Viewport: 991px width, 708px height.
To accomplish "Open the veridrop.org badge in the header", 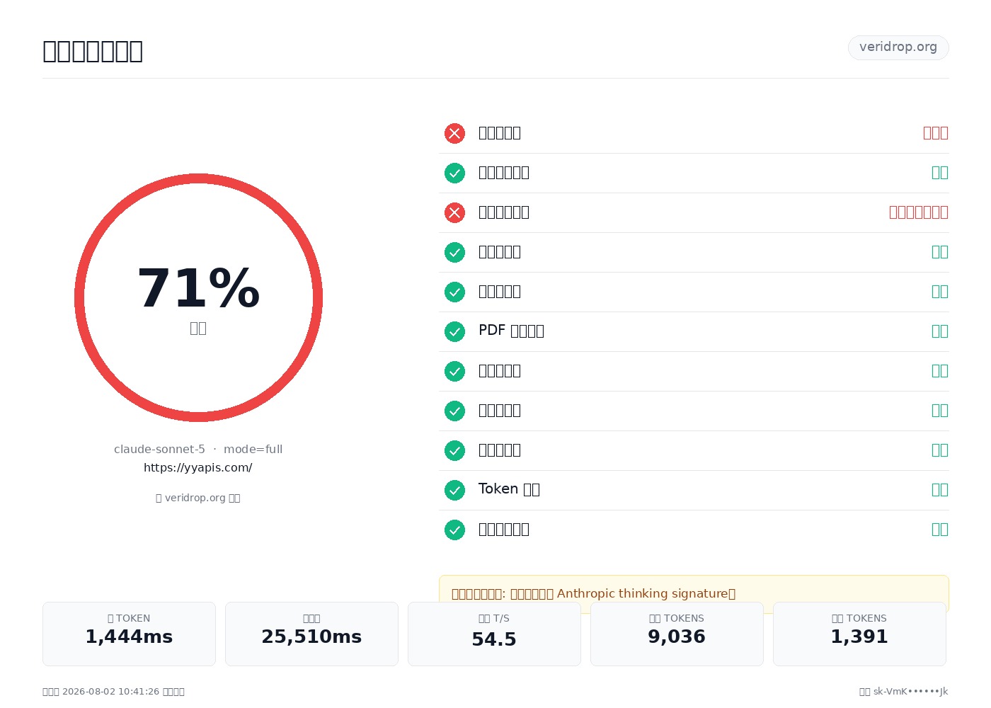I will click(x=898, y=47).
